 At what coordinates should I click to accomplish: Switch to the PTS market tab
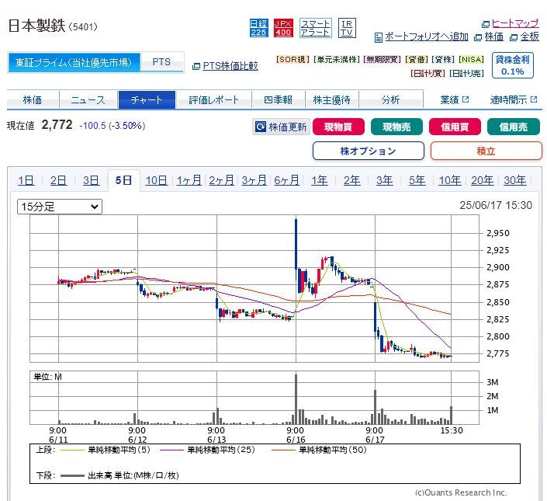point(161,62)
